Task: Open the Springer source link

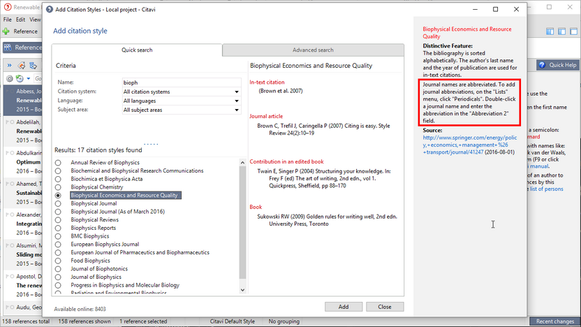Action: 469,145
